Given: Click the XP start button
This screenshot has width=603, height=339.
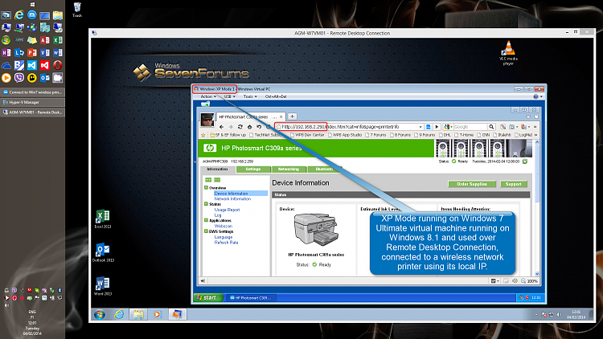Looking at the screenshot, I should 208,297.
